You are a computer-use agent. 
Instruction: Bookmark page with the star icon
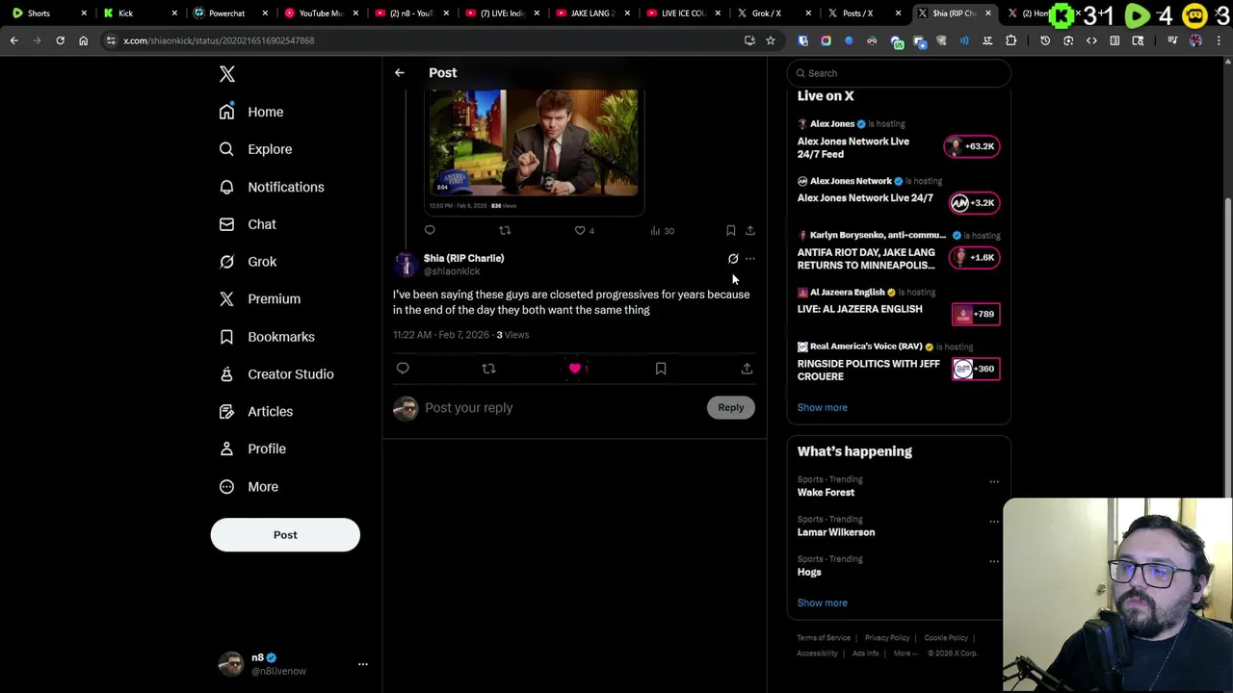click(771, 40)
